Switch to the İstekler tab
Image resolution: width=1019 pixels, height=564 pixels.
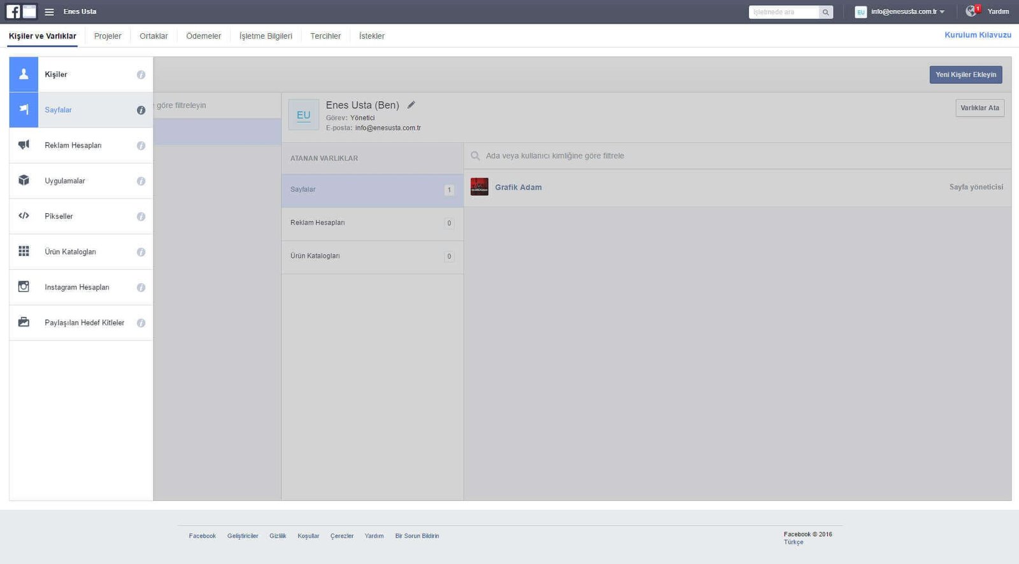[x=371, y=36]
